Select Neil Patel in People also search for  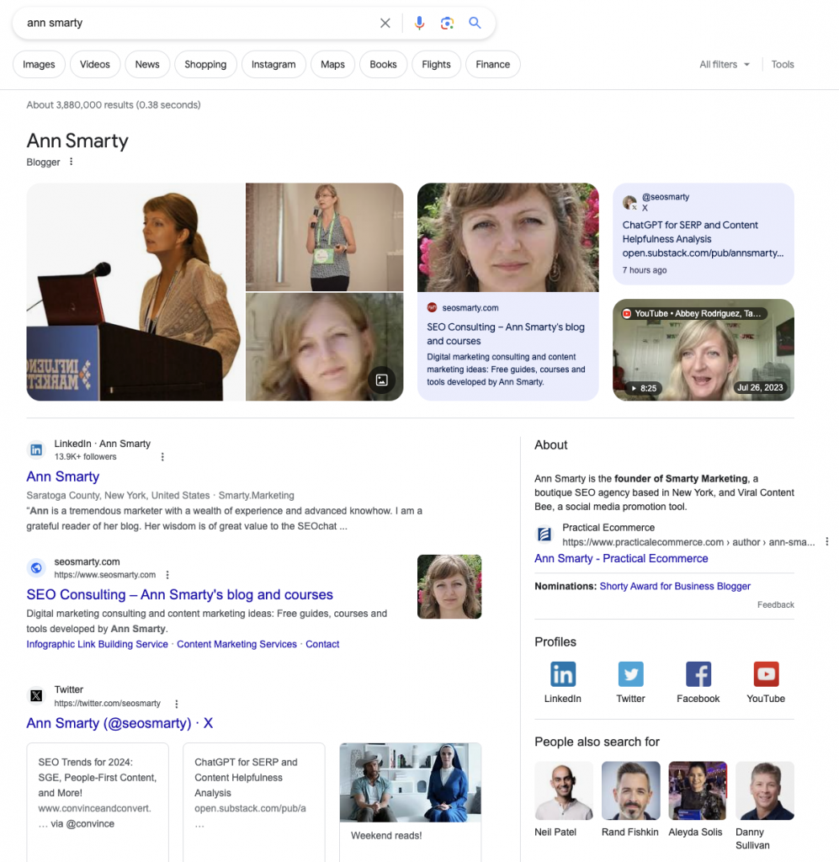(564, 800)
